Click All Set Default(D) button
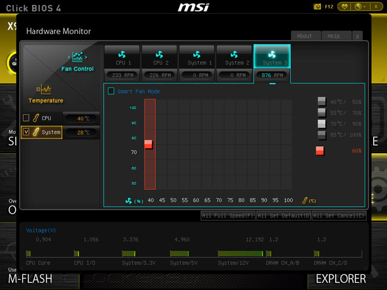387x290 pixels. [x=284, y=216]
